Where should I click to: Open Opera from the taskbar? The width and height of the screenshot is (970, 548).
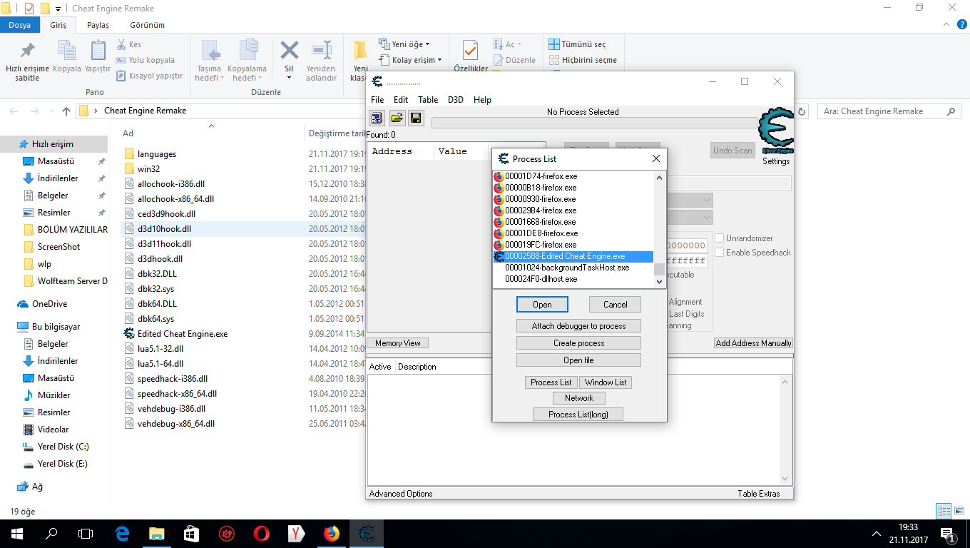click(262, 533)
